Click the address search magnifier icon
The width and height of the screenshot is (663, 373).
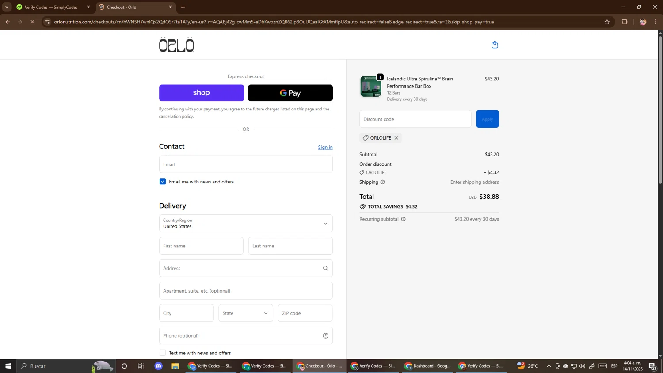[x=326, y=268]
